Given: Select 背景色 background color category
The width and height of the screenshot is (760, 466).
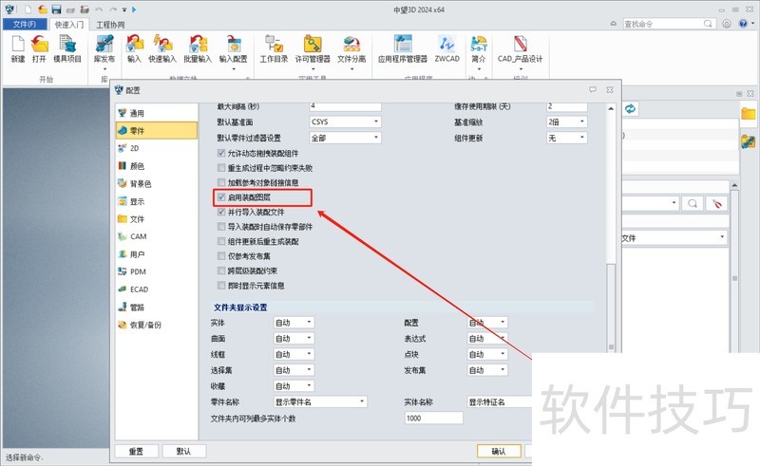Looking at the screenshot, I should pos(157,183).
